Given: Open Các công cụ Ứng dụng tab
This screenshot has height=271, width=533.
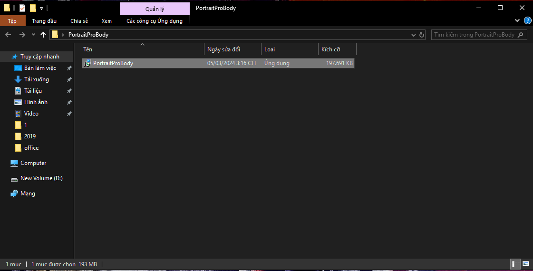Looking at the screenshot, I should 155,21.
